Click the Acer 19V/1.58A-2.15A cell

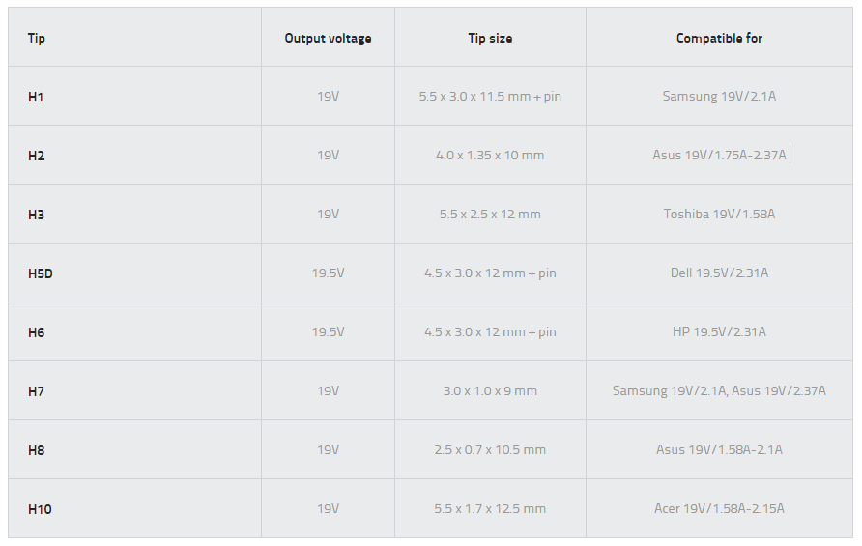(x=719, y=508)
